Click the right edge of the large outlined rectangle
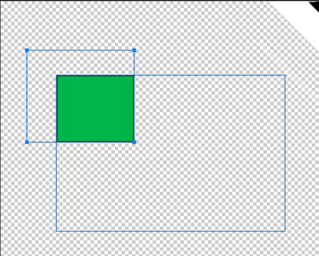 [x=285, y=153]
